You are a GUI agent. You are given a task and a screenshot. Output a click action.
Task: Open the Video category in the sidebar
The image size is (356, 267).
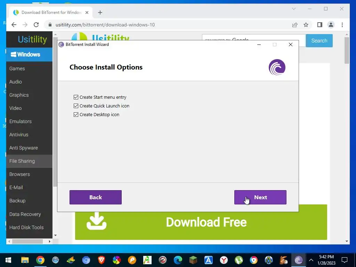pyautogui.click(x=15, y=108)
